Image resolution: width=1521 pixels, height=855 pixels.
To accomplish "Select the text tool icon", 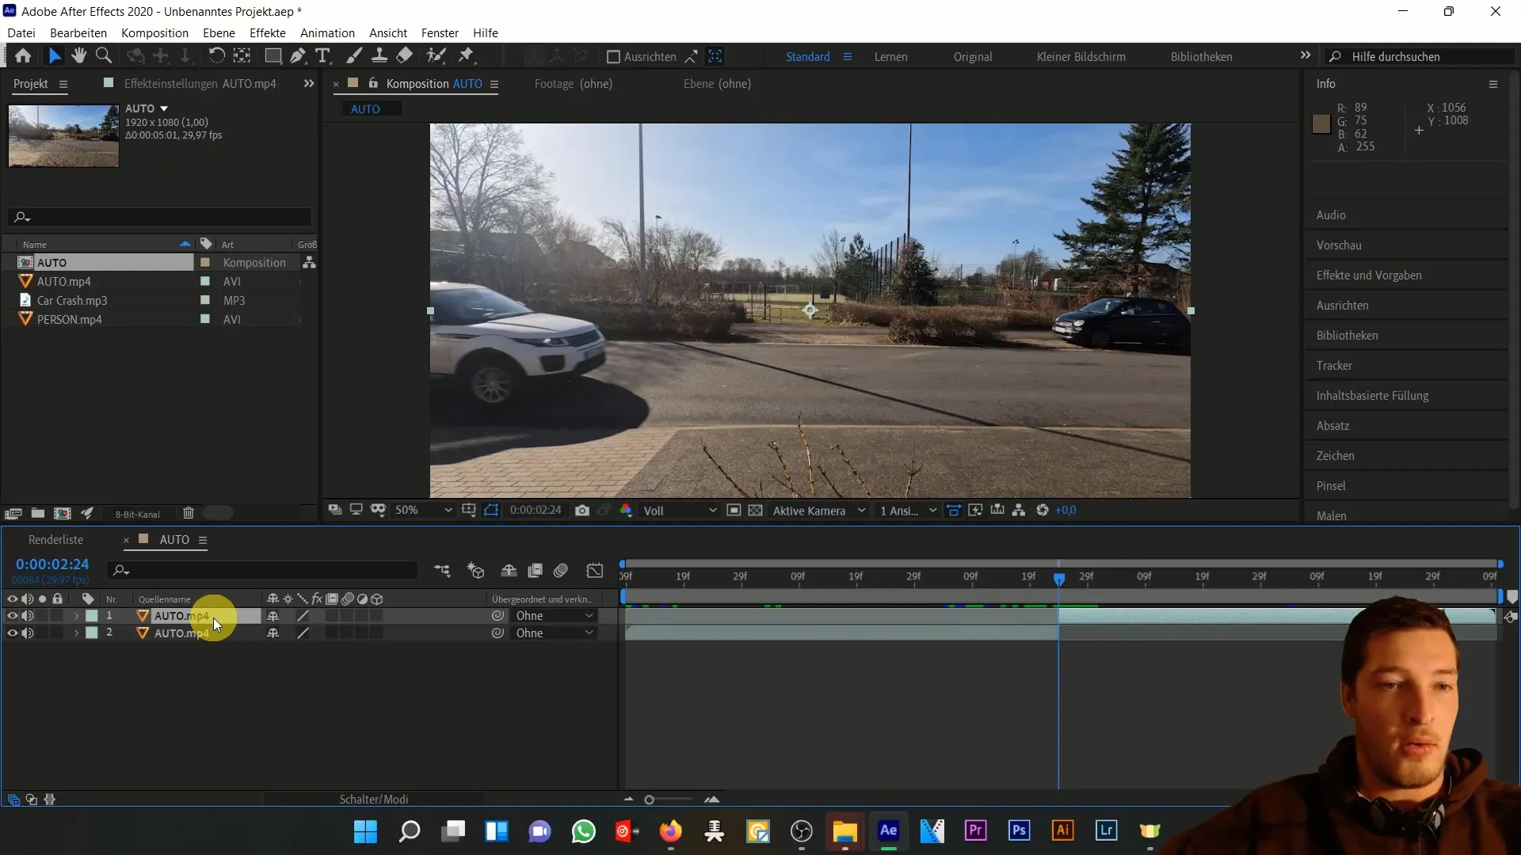I will click(x=324, y=55).
